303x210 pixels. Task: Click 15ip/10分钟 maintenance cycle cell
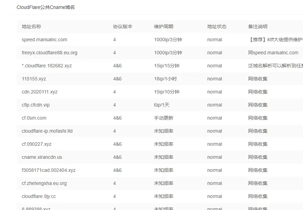coord(167,92)
